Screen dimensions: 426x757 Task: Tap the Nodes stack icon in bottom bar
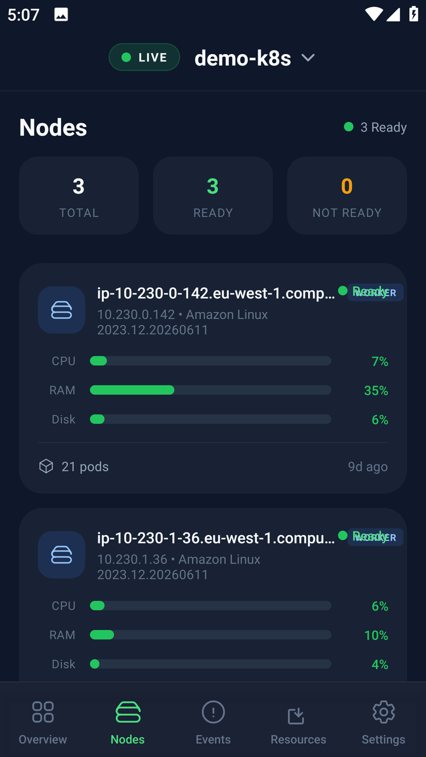128,712
